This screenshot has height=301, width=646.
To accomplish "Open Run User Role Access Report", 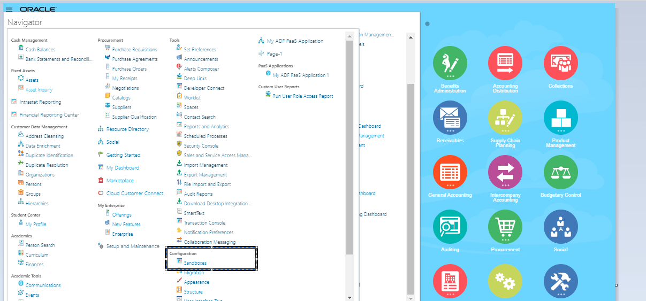I will 302,96.
